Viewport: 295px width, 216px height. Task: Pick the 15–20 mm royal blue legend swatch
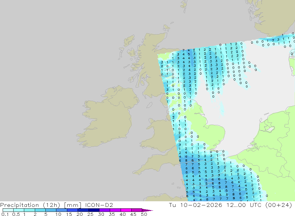pos(73,210)
